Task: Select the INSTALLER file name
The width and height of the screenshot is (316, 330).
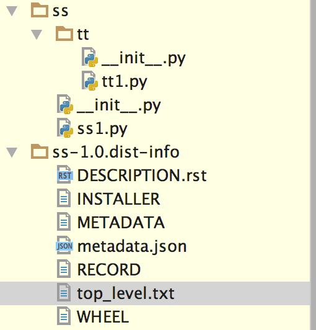Action: [x=118, y=199]
